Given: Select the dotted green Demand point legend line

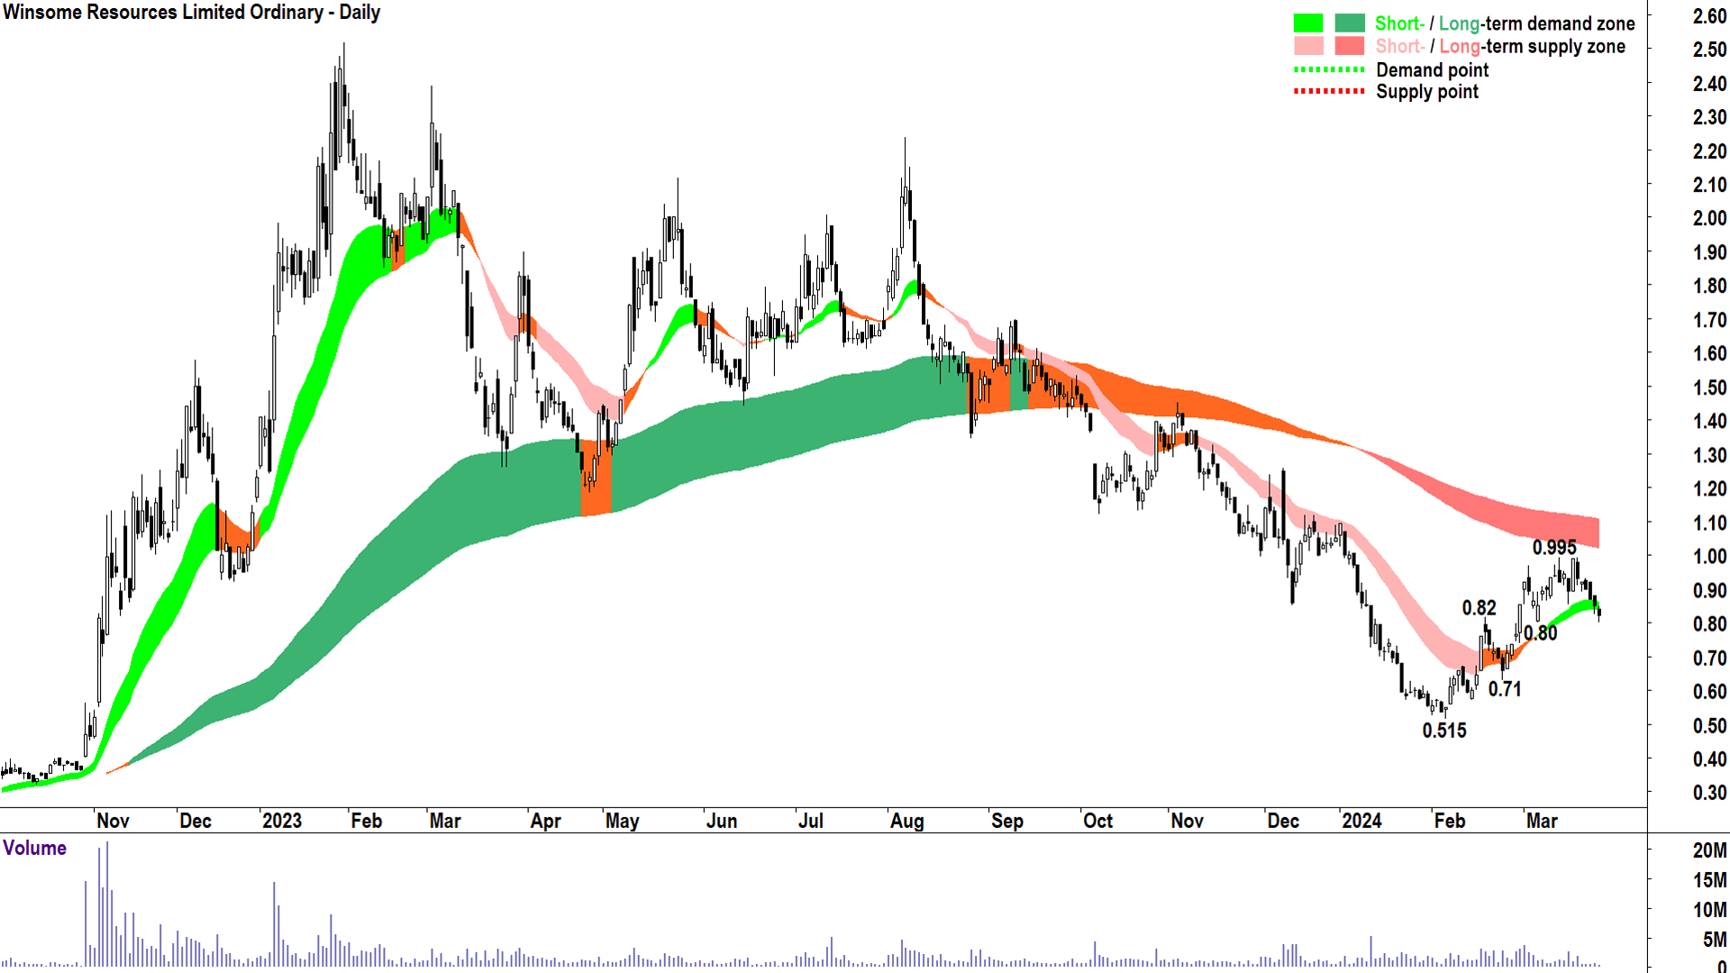Looking at the screenshot, I should tap(1329, 70).
